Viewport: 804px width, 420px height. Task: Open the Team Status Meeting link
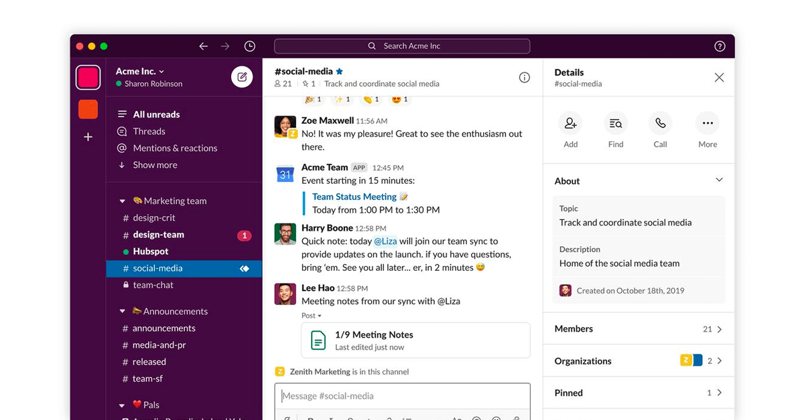coord(354,197)
